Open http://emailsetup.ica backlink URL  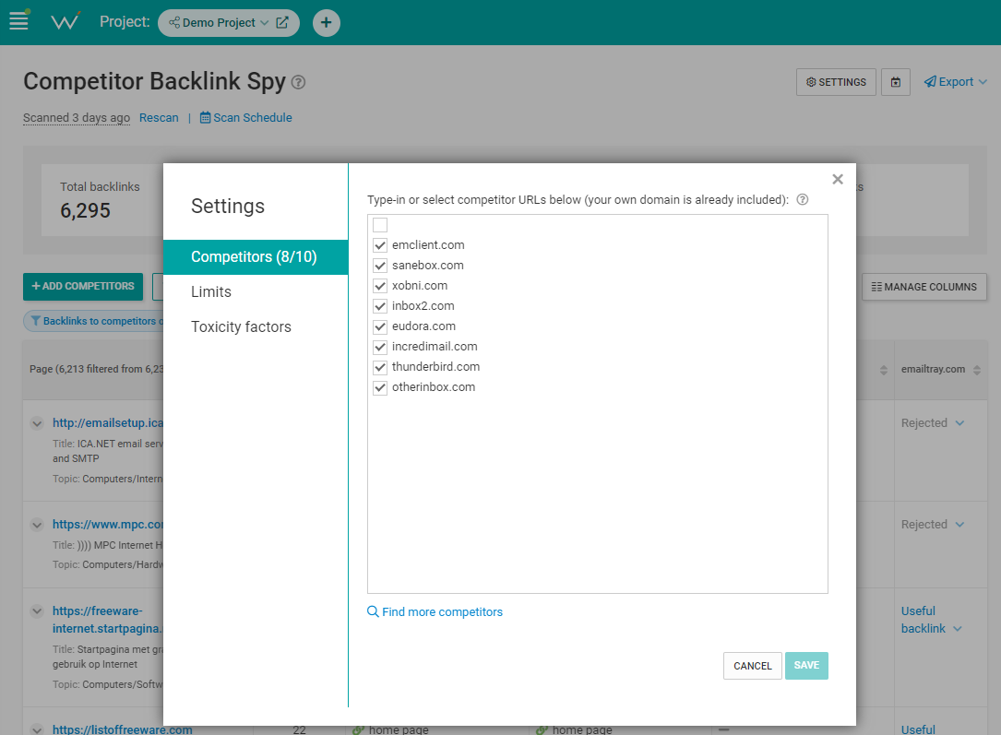(108, 423)
